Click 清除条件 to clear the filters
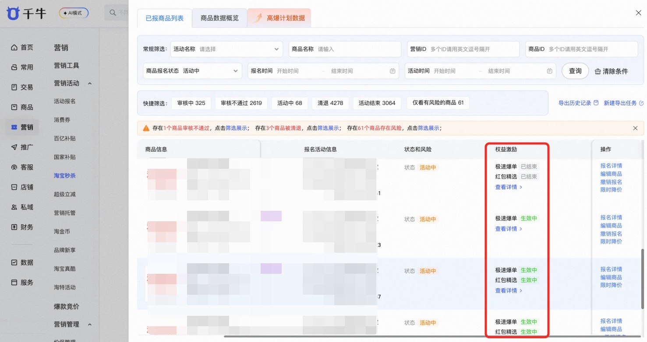Viewport: 647px width, 342px height. [612, 71]
